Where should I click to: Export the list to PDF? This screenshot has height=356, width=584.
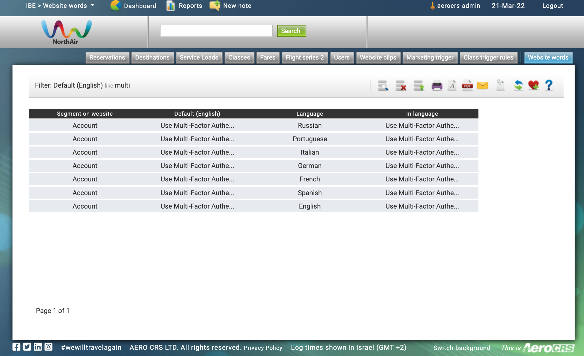tap(467, 85)
